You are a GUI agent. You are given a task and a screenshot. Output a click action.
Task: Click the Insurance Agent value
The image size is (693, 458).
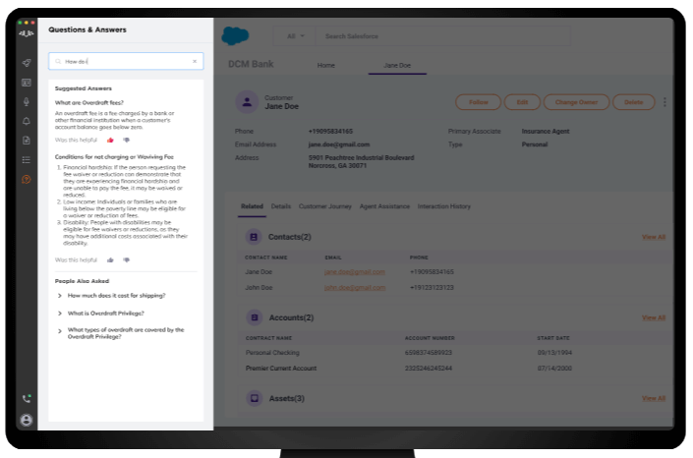click(x=546, y=132)
